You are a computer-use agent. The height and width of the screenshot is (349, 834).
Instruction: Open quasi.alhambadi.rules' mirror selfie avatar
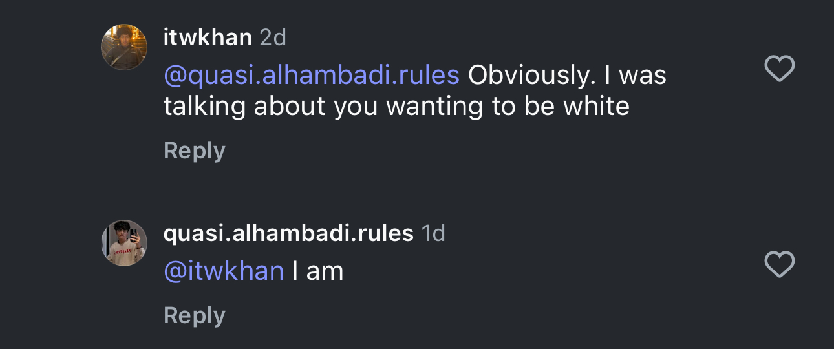point(124,243)
